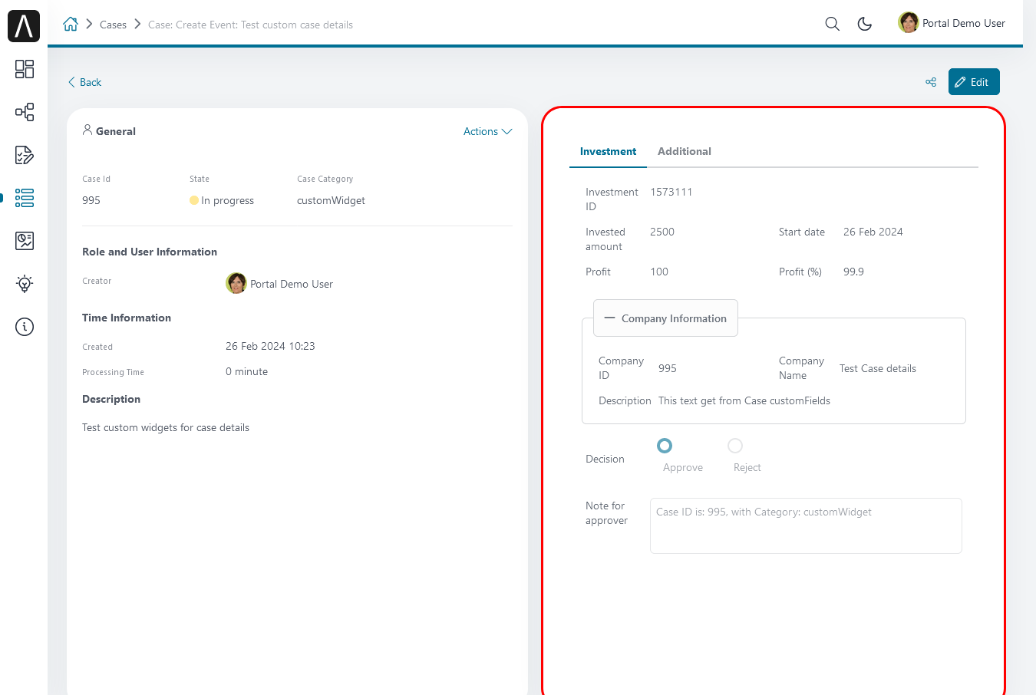Click the share case icon
Image resolution: width=1036 pixels, height=695 pixels.
point(931,82)
